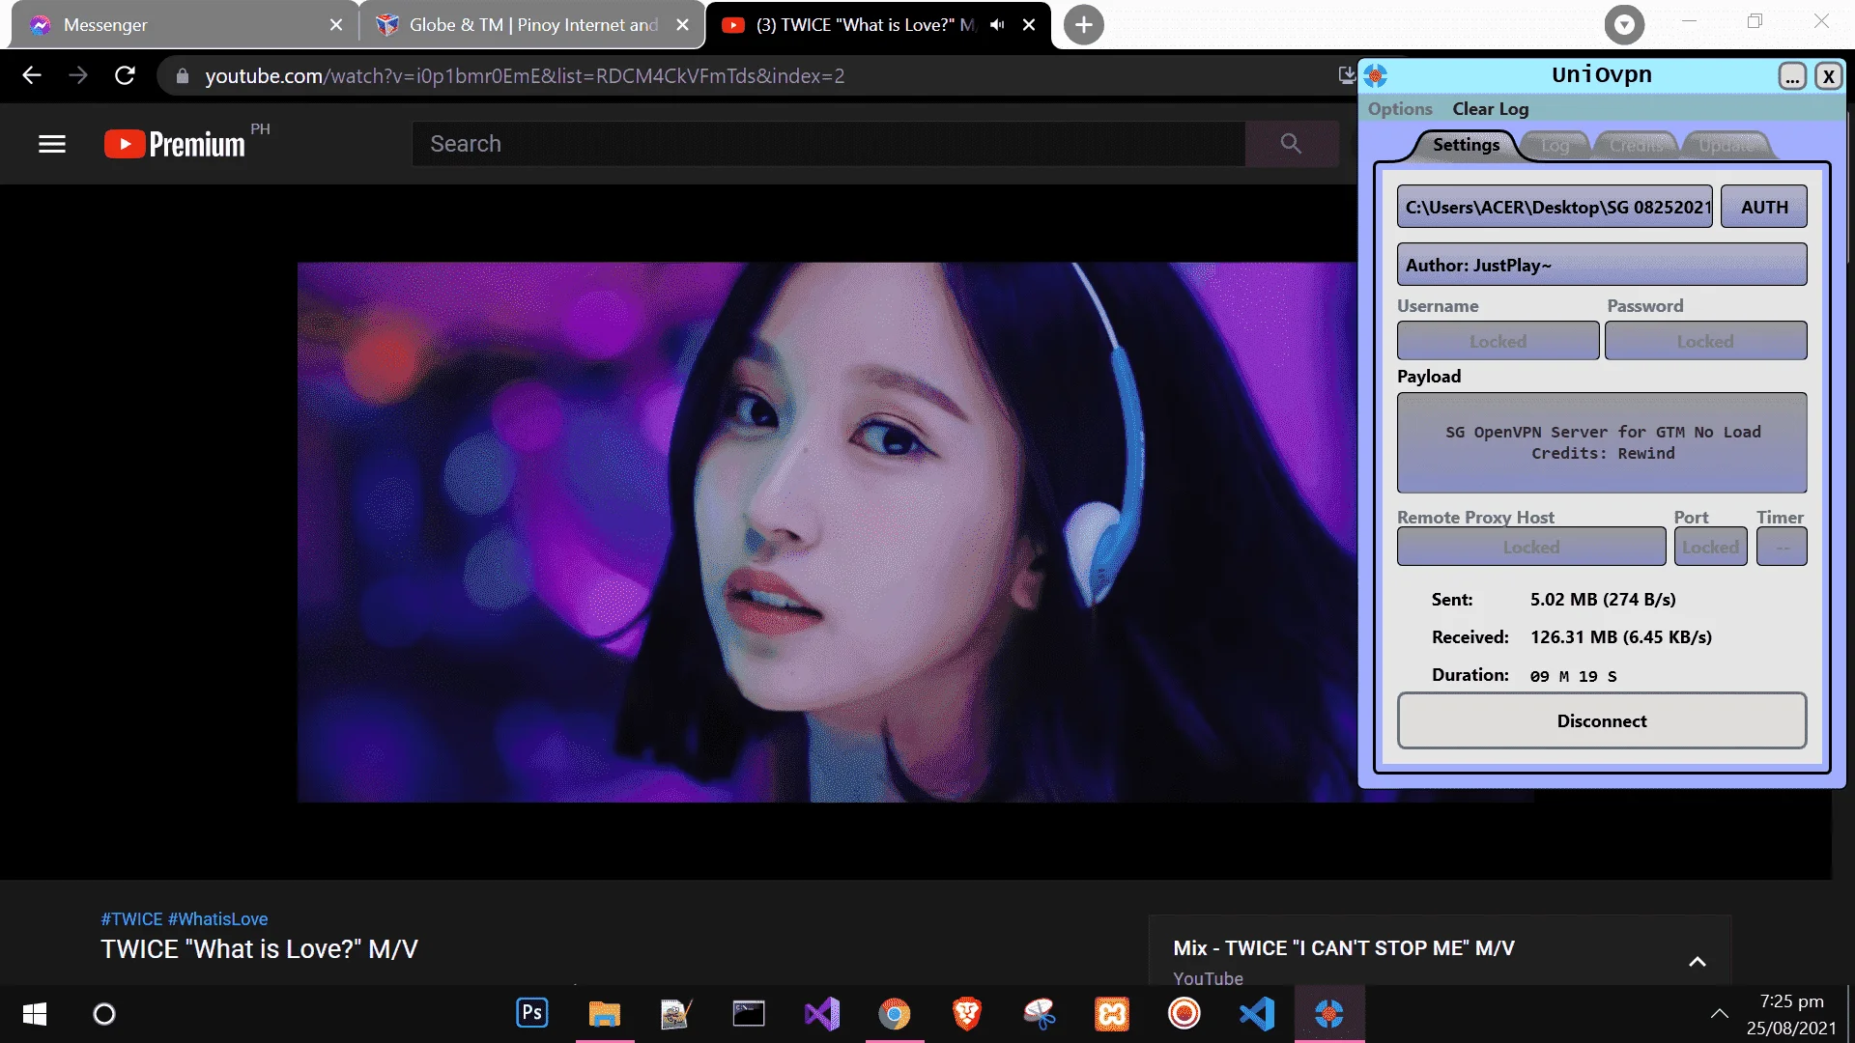The height and width of the screenshot is (1043, 1855).
Task: Click the Cortana search circle
Action: [104, 1014]
